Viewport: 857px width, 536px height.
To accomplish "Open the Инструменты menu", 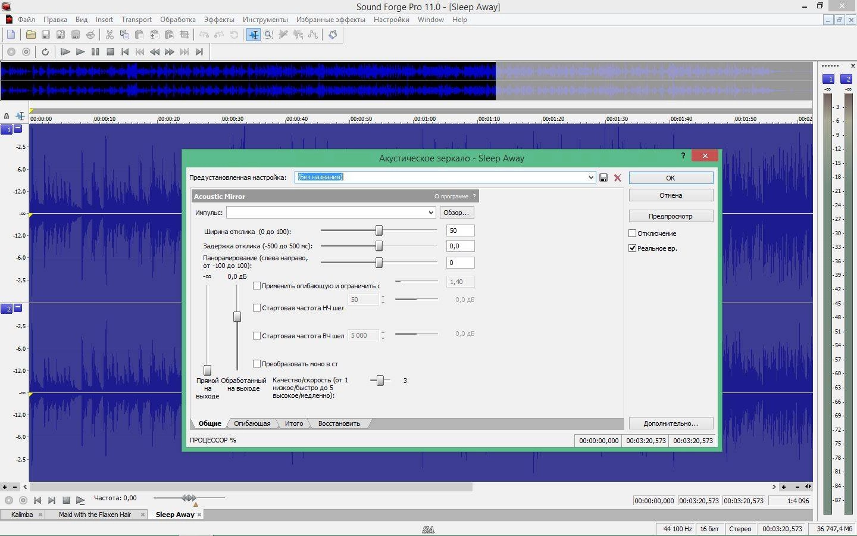I will click(x=265, y=20).
